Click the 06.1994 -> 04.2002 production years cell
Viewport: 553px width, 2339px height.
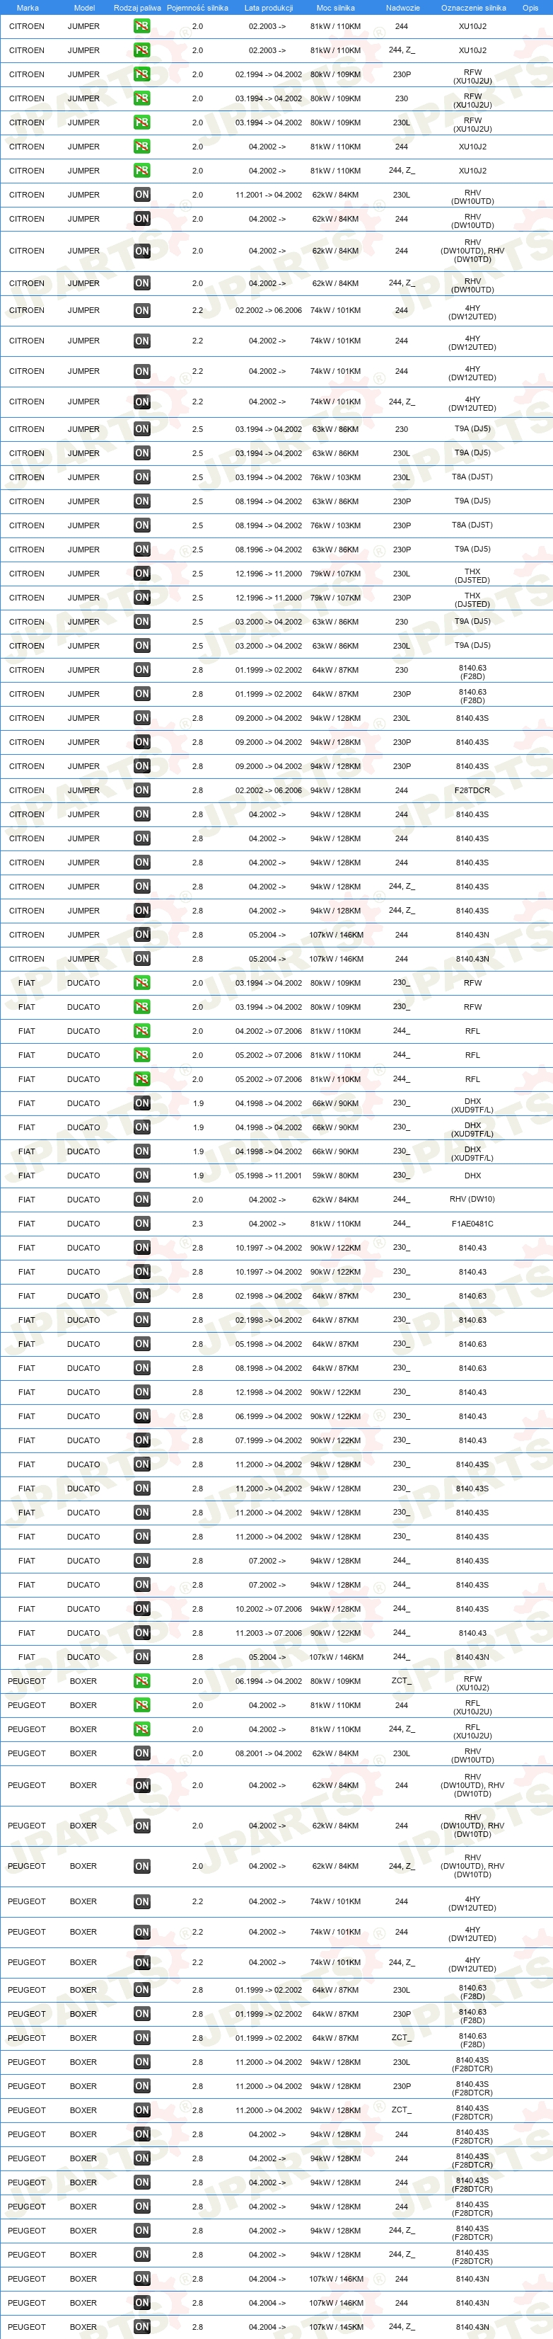click(x=268, y=1680)
